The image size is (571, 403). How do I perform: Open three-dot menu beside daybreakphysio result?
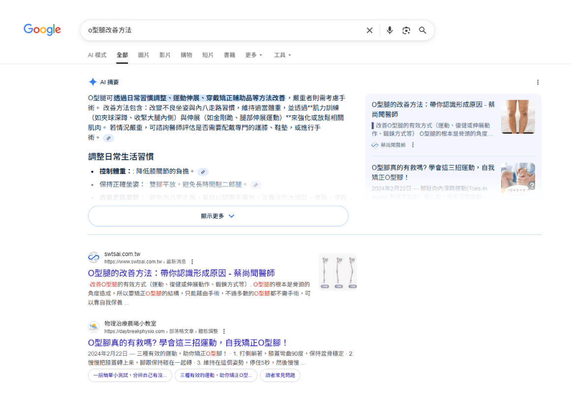click(x=224, y=331)
